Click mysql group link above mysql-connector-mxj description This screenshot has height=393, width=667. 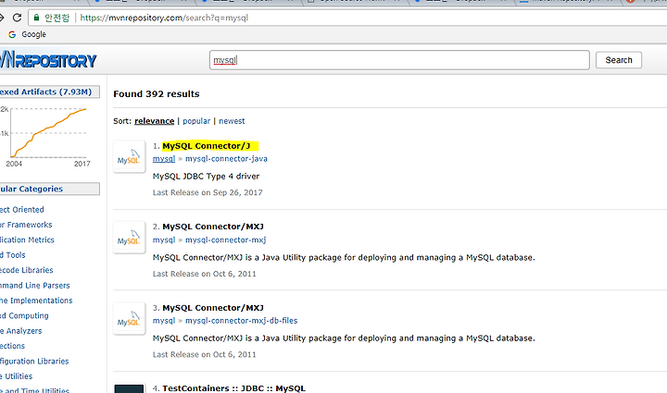pyautogui.click(x=164, y=239)
